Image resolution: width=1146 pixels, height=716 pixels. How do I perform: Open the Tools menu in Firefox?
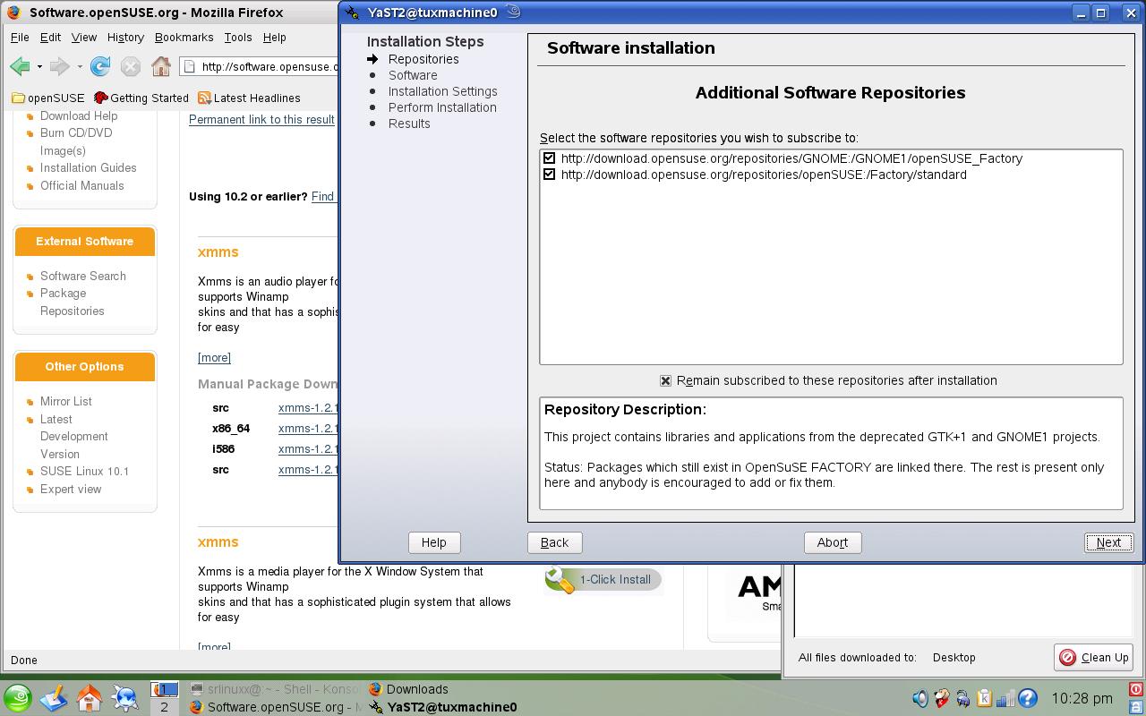click(237, 38)
